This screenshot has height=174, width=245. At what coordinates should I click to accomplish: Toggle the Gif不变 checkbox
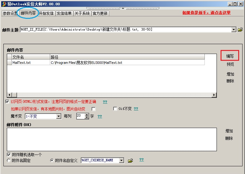coord(115,109)
